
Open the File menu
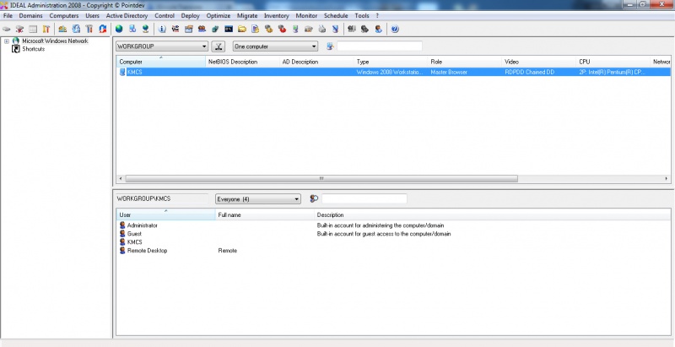pos(8,15)
